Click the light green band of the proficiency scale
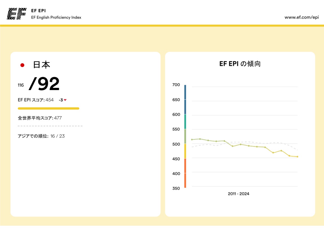Screen dimensions: 324x230 (x=185, y=136)
